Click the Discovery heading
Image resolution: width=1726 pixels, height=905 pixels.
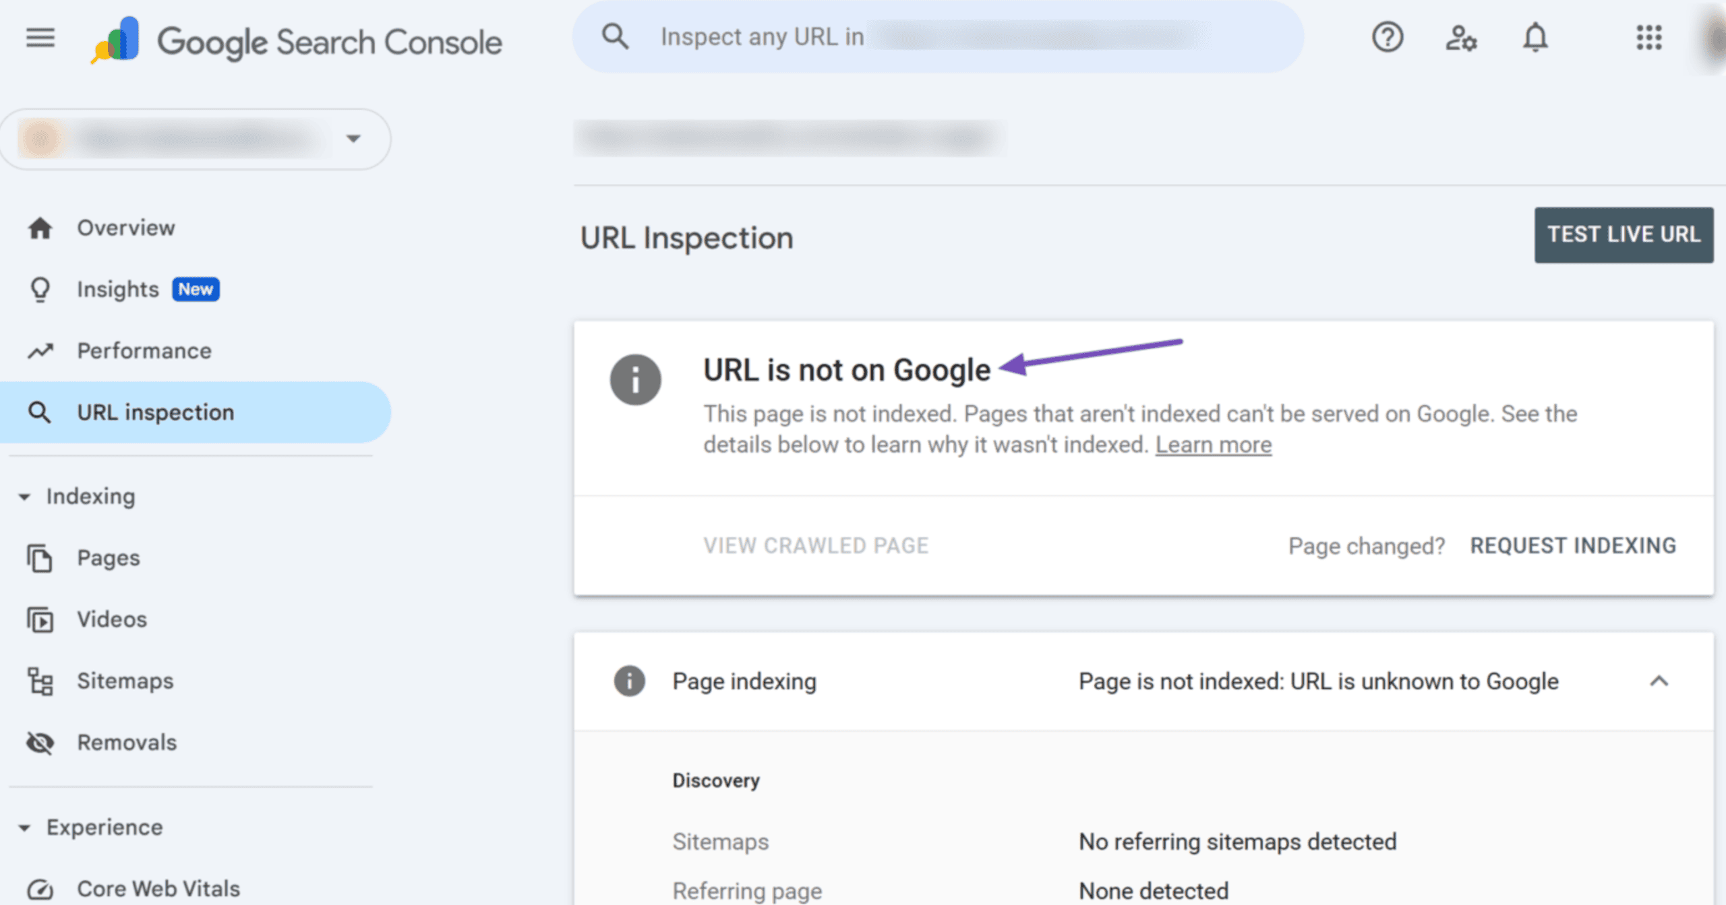tap(716, 781)
